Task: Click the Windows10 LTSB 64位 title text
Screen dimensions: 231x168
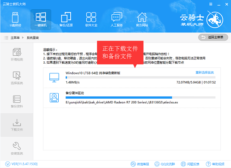Action: click(x=93, y=73)
